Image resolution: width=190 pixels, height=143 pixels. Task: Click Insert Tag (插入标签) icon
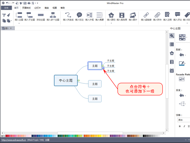pyautogui.click(x=187, y=15)
